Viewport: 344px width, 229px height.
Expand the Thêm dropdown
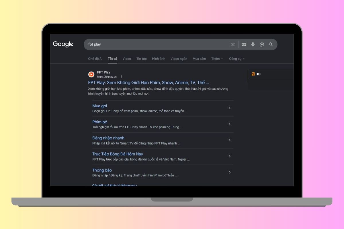click(x=217, y=59)
